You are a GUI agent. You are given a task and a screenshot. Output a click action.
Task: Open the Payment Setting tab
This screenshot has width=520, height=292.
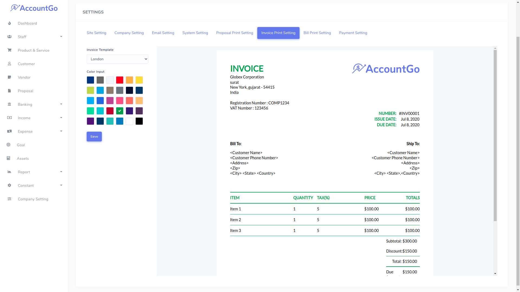(353, 33)
